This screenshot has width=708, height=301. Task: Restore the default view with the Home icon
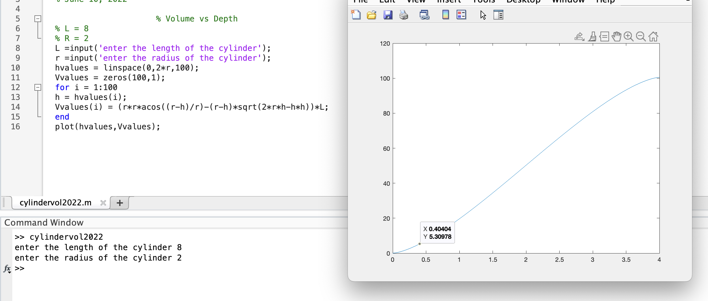653,37
